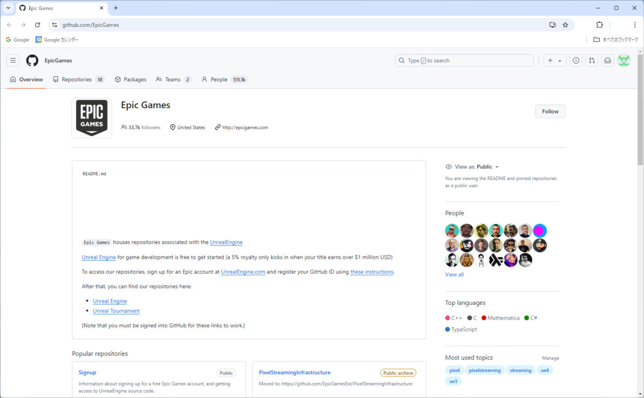
Task: Open the Unreal Engine game development link
Action: pyautogui.click(x=99, y=257)
